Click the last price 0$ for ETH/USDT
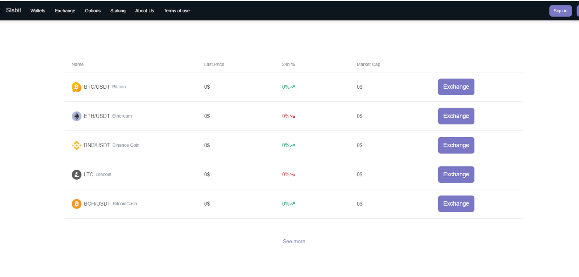Screen dimensions: 579x277 [x=207, y=116]
